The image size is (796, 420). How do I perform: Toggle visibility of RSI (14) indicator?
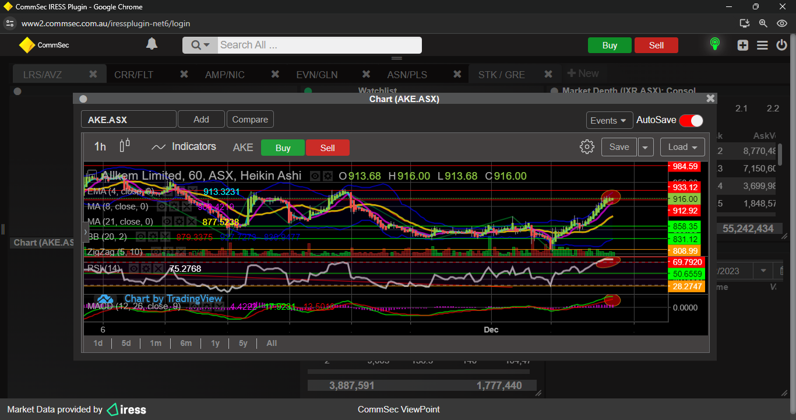(134, 268)
